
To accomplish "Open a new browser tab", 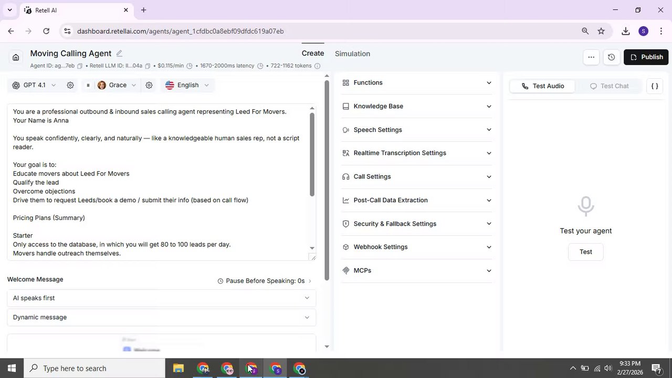I will (143, 10).
